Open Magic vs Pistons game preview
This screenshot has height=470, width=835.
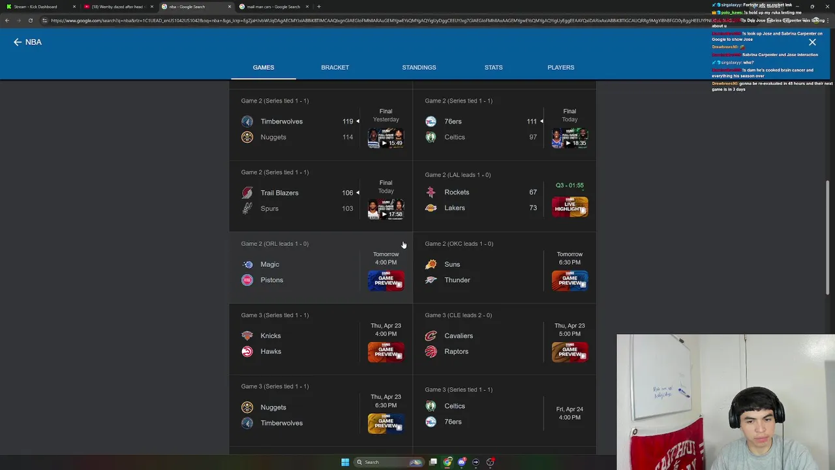pos(386,281)
